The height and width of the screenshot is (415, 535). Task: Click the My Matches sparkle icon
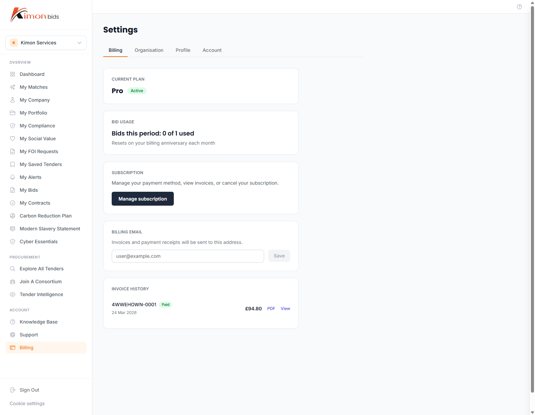coord(13,87)
